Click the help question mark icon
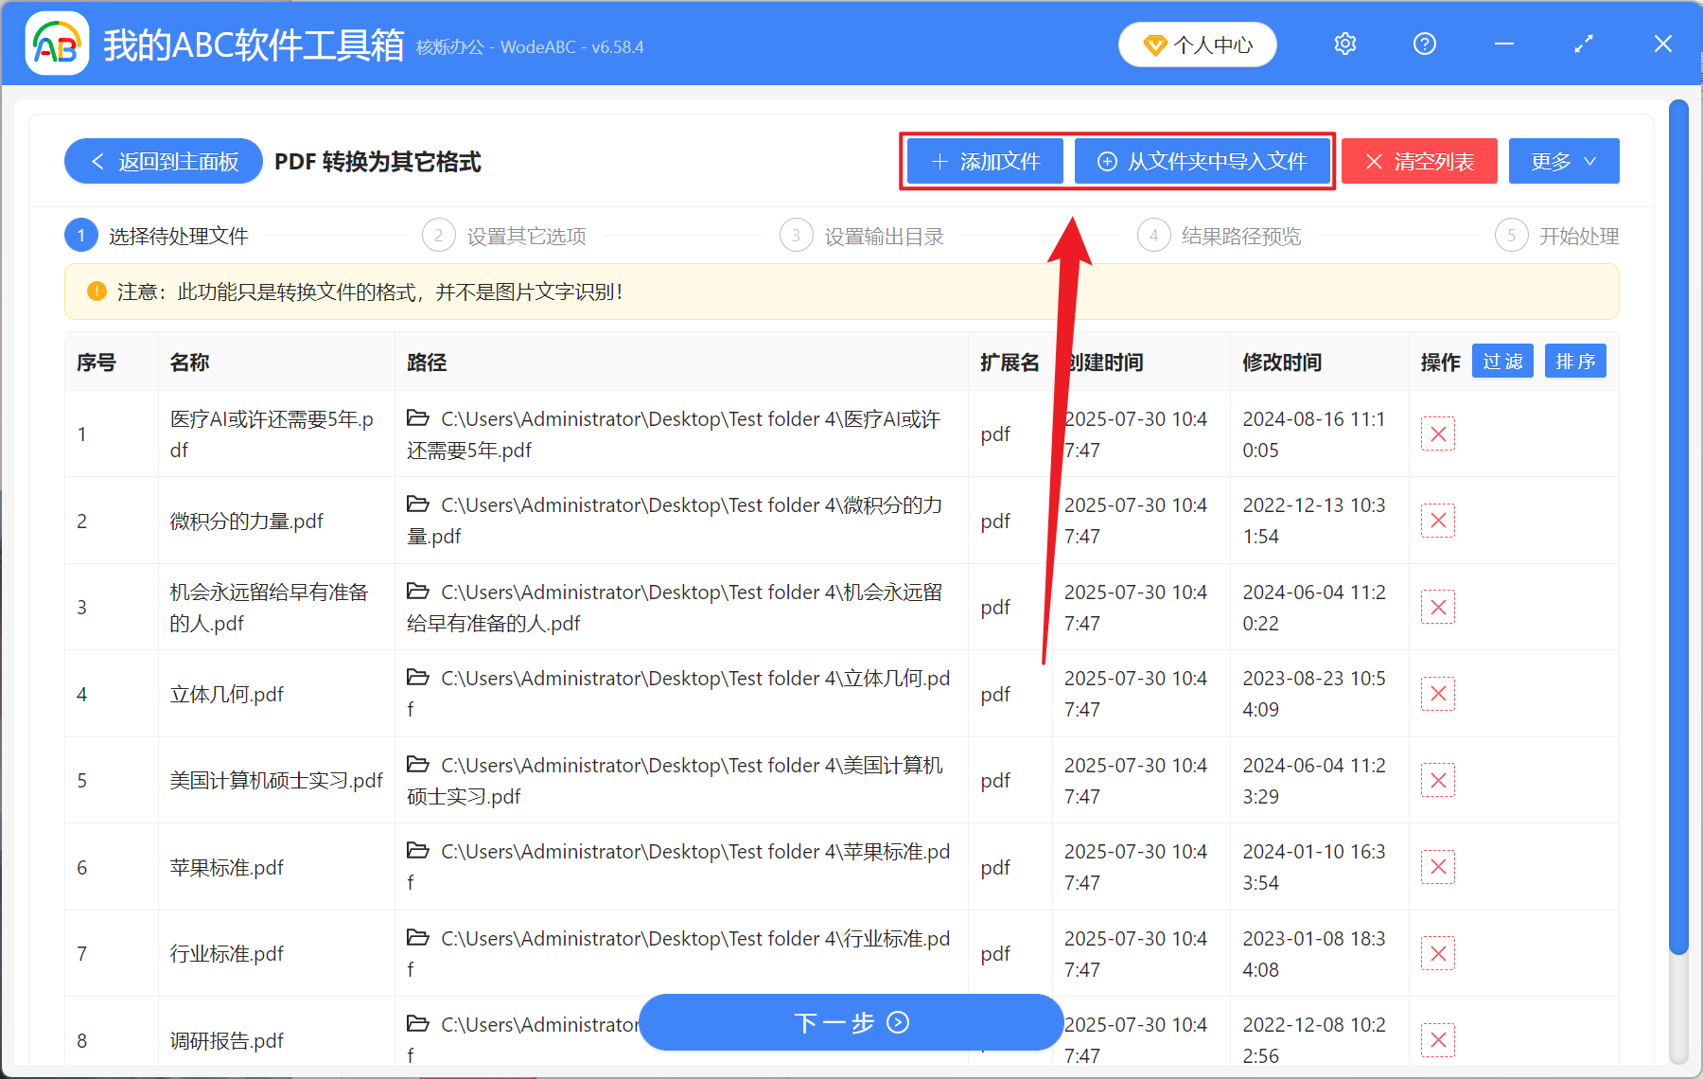Screen dimensions: 1703x1079 tap(1424, 44)
